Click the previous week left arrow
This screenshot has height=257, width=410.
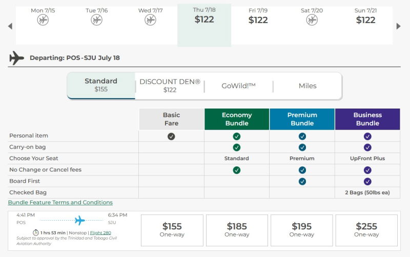coord(10,26)
